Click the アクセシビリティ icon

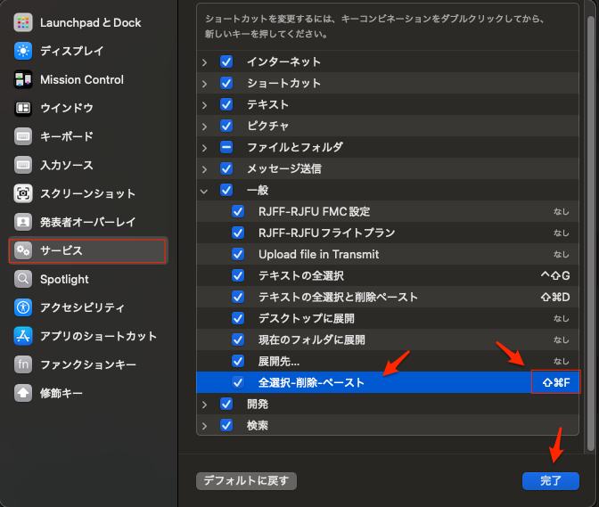23,307
